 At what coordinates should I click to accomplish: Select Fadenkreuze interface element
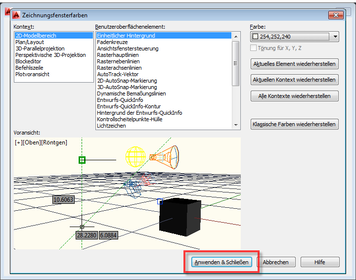[113, 42]
